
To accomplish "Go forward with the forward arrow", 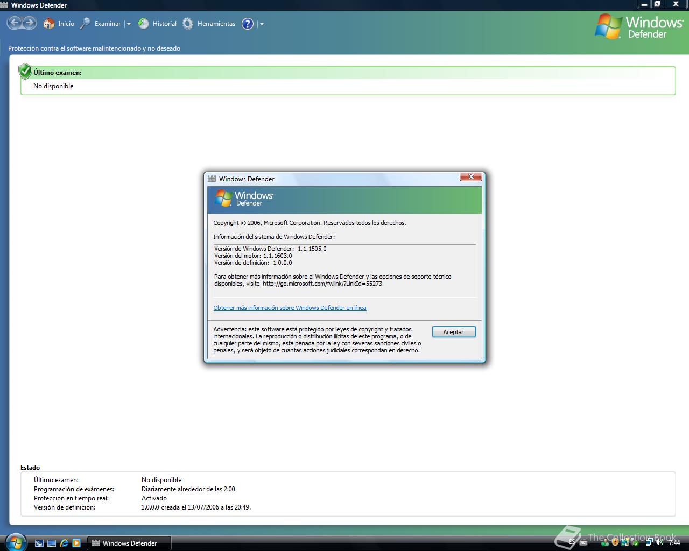I will 29,23.
